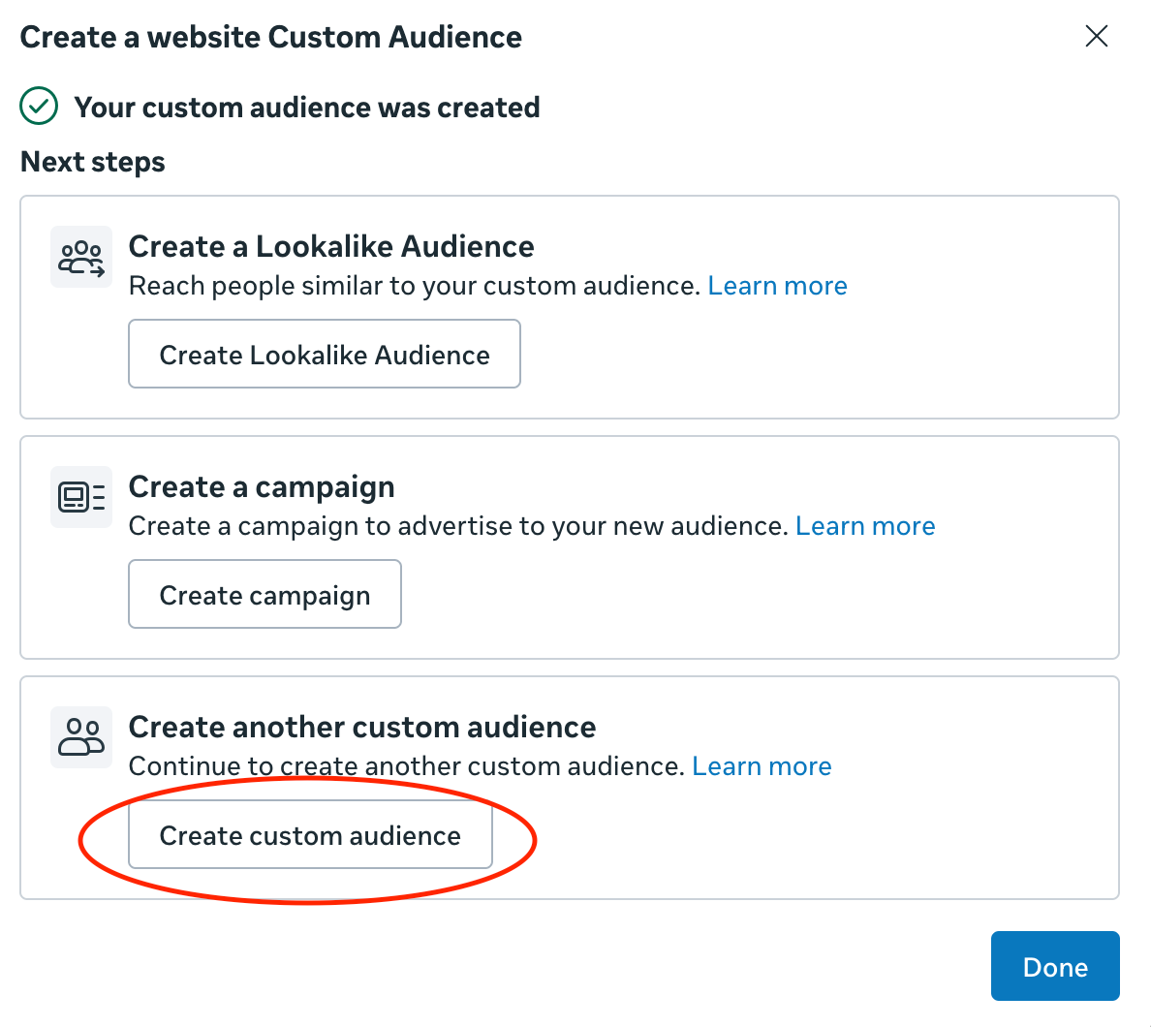The height and width of the screenshot is (1027, 1151).
Task: Close the Custom Audience dialog with X
Action: tap(1096, 37)
